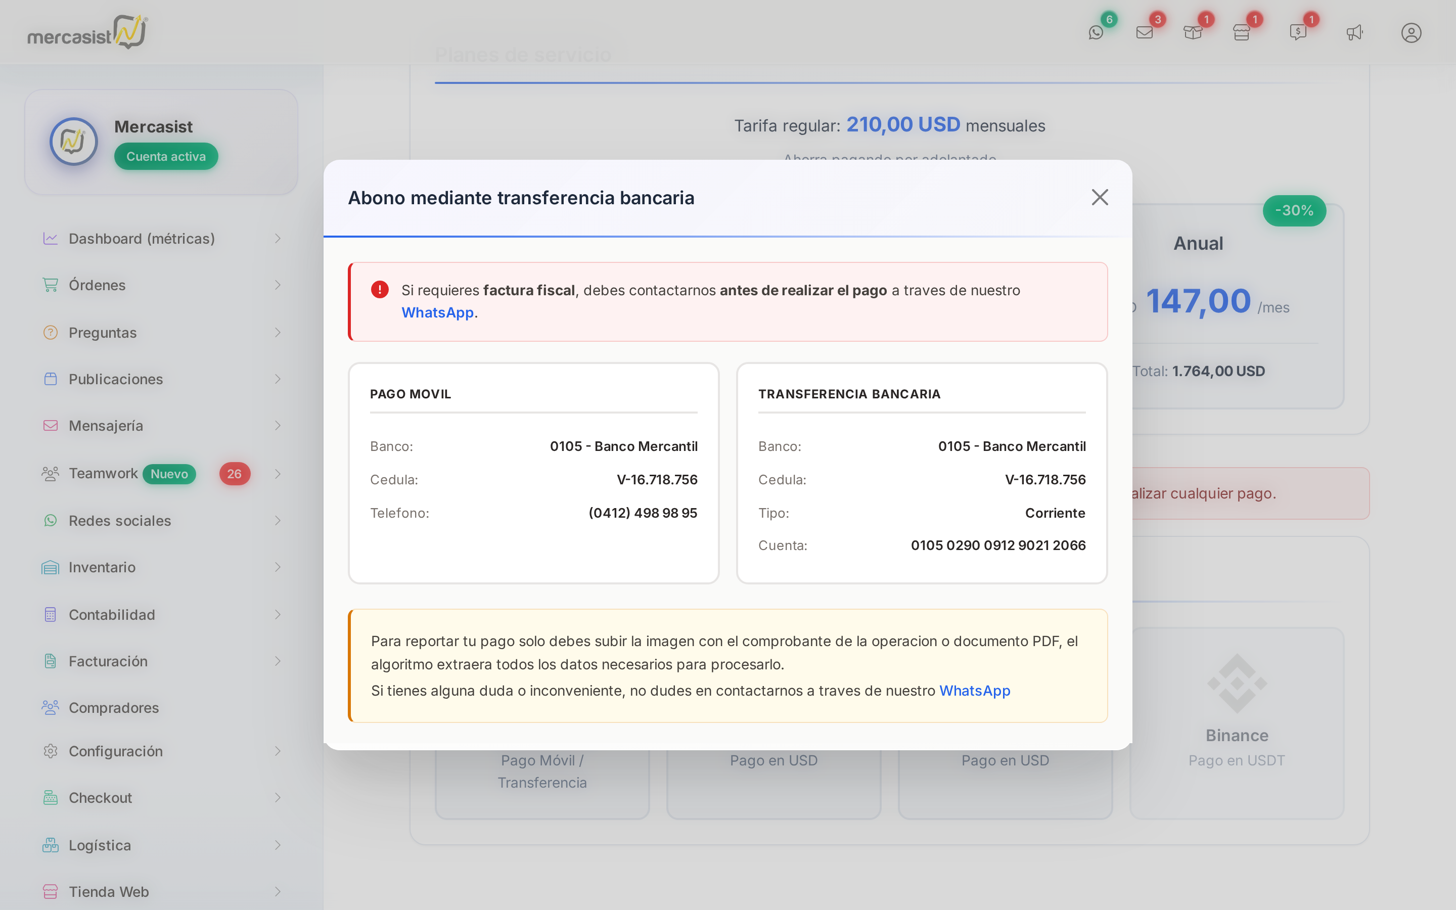Image resolution: width=1456 pixels, height=910 pixels.
Task: Click the Compradores users icon
Action: coord(51,707)
